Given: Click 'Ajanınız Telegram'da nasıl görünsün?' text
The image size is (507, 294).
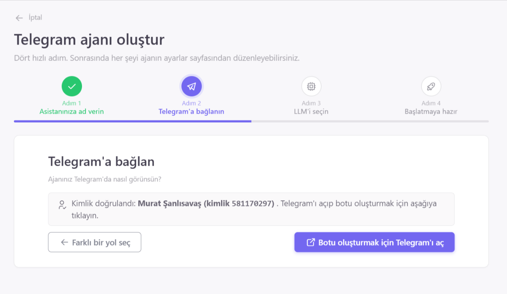Looking at the screenshot, I should click(x=105, y=179).
